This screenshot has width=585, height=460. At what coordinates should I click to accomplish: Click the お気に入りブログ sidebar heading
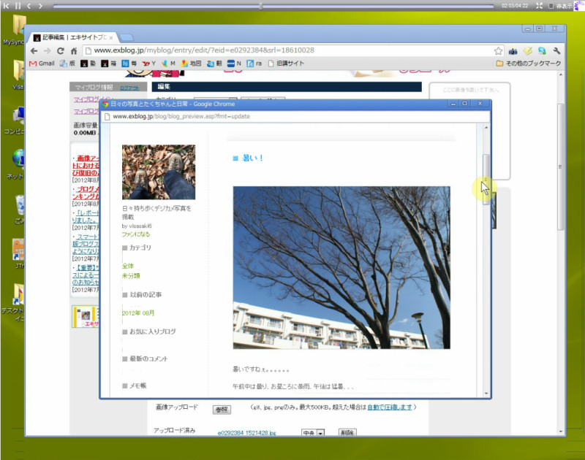click(x=153, y=331)
